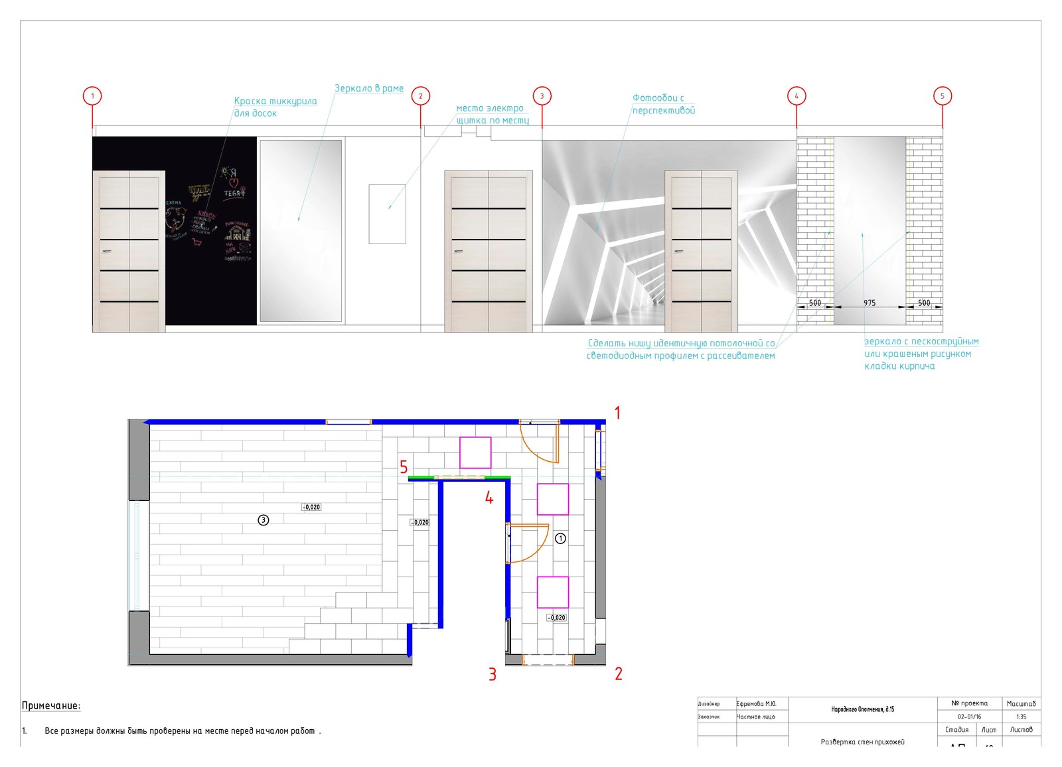Click the door inside the photo wallpaper
Viewport: 1062px width, 767px height.
pos(701,251)
